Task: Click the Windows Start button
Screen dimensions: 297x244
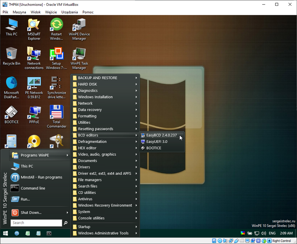Action: [x=5, y=233]
